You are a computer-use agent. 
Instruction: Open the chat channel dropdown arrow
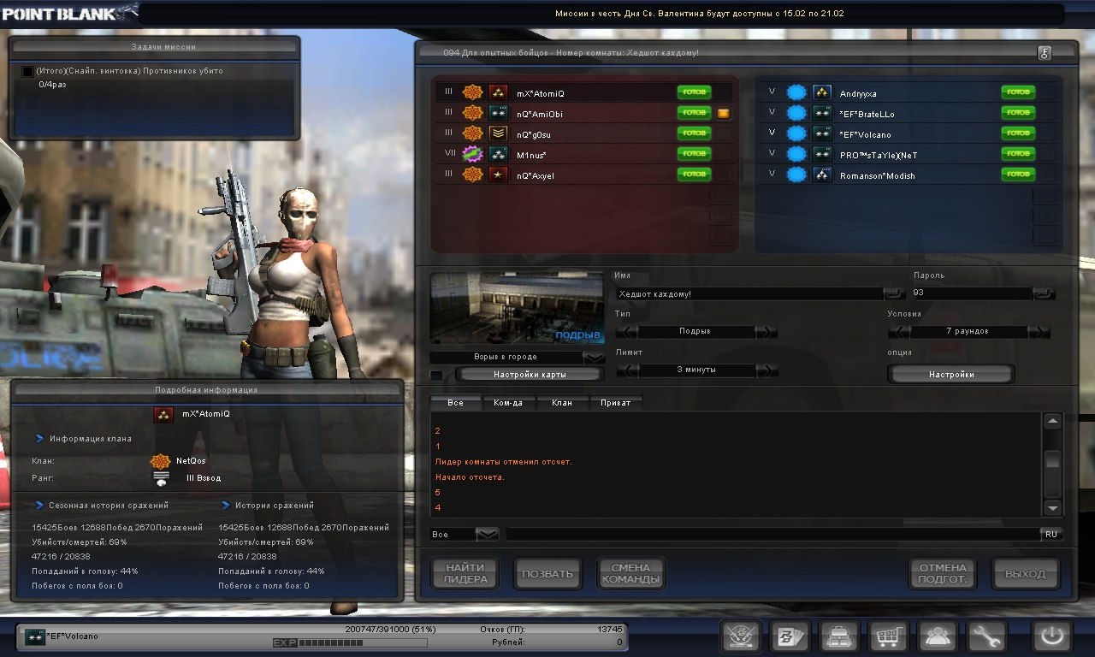pos(487,534)
